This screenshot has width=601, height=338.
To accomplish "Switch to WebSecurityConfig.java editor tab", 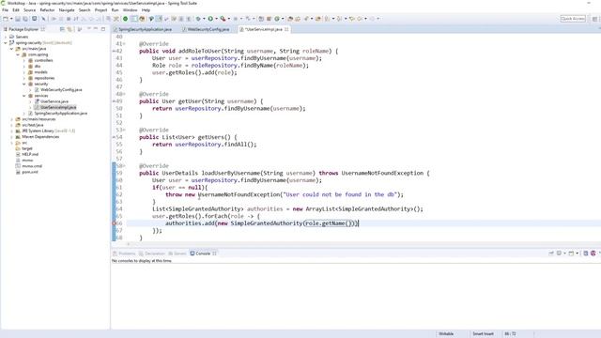I will (x=208, y=29).
